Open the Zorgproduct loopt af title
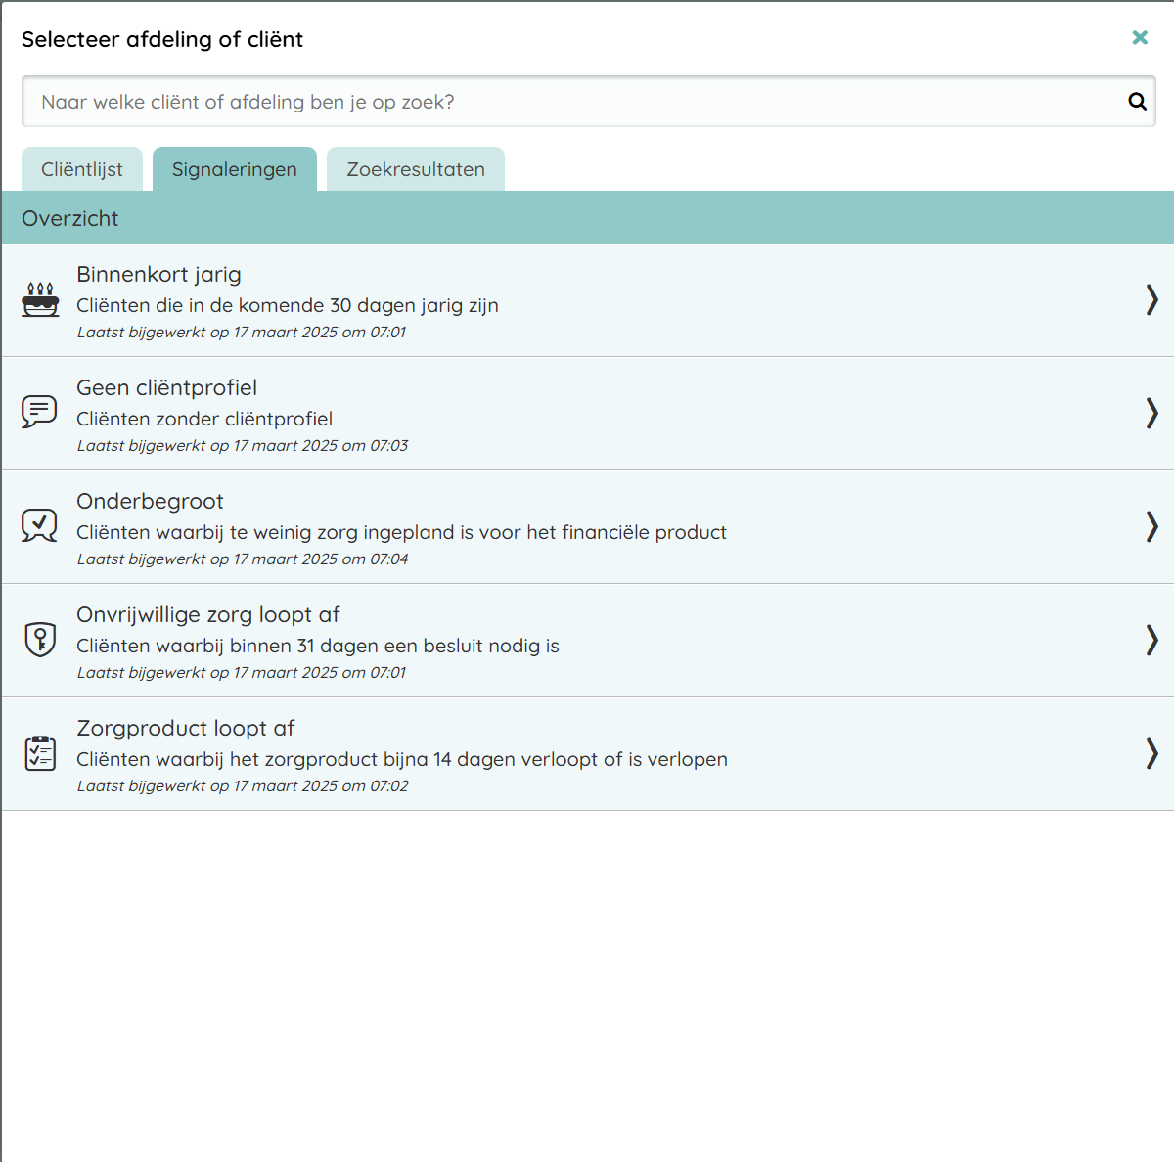Viewport: 1174px width, 1162px height. click(x=185, y=729)
